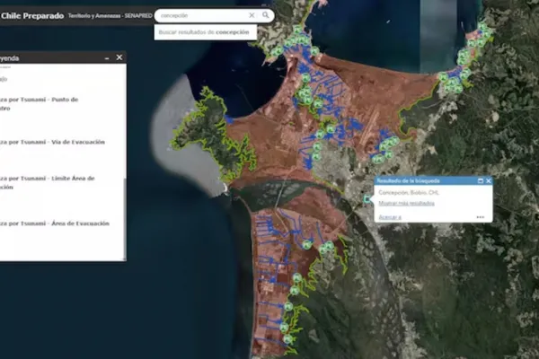Select suggestion 'Buscar resultados de concepción'
This screenshot has height=359, width=539.
pyautogui.click(x=205, y=32)
